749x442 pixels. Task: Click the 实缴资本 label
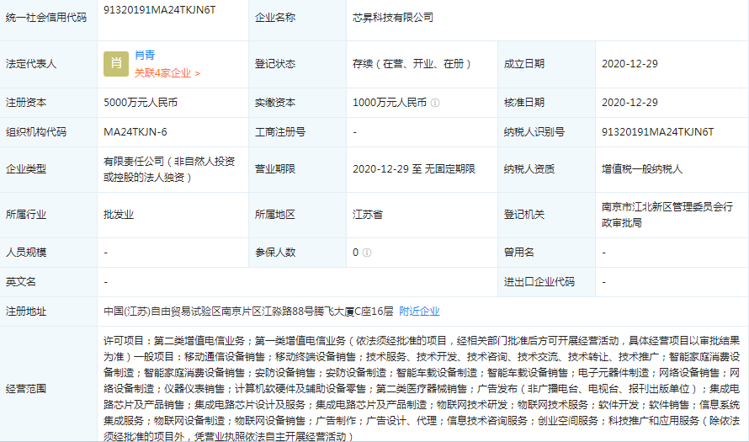coord(275,103)
